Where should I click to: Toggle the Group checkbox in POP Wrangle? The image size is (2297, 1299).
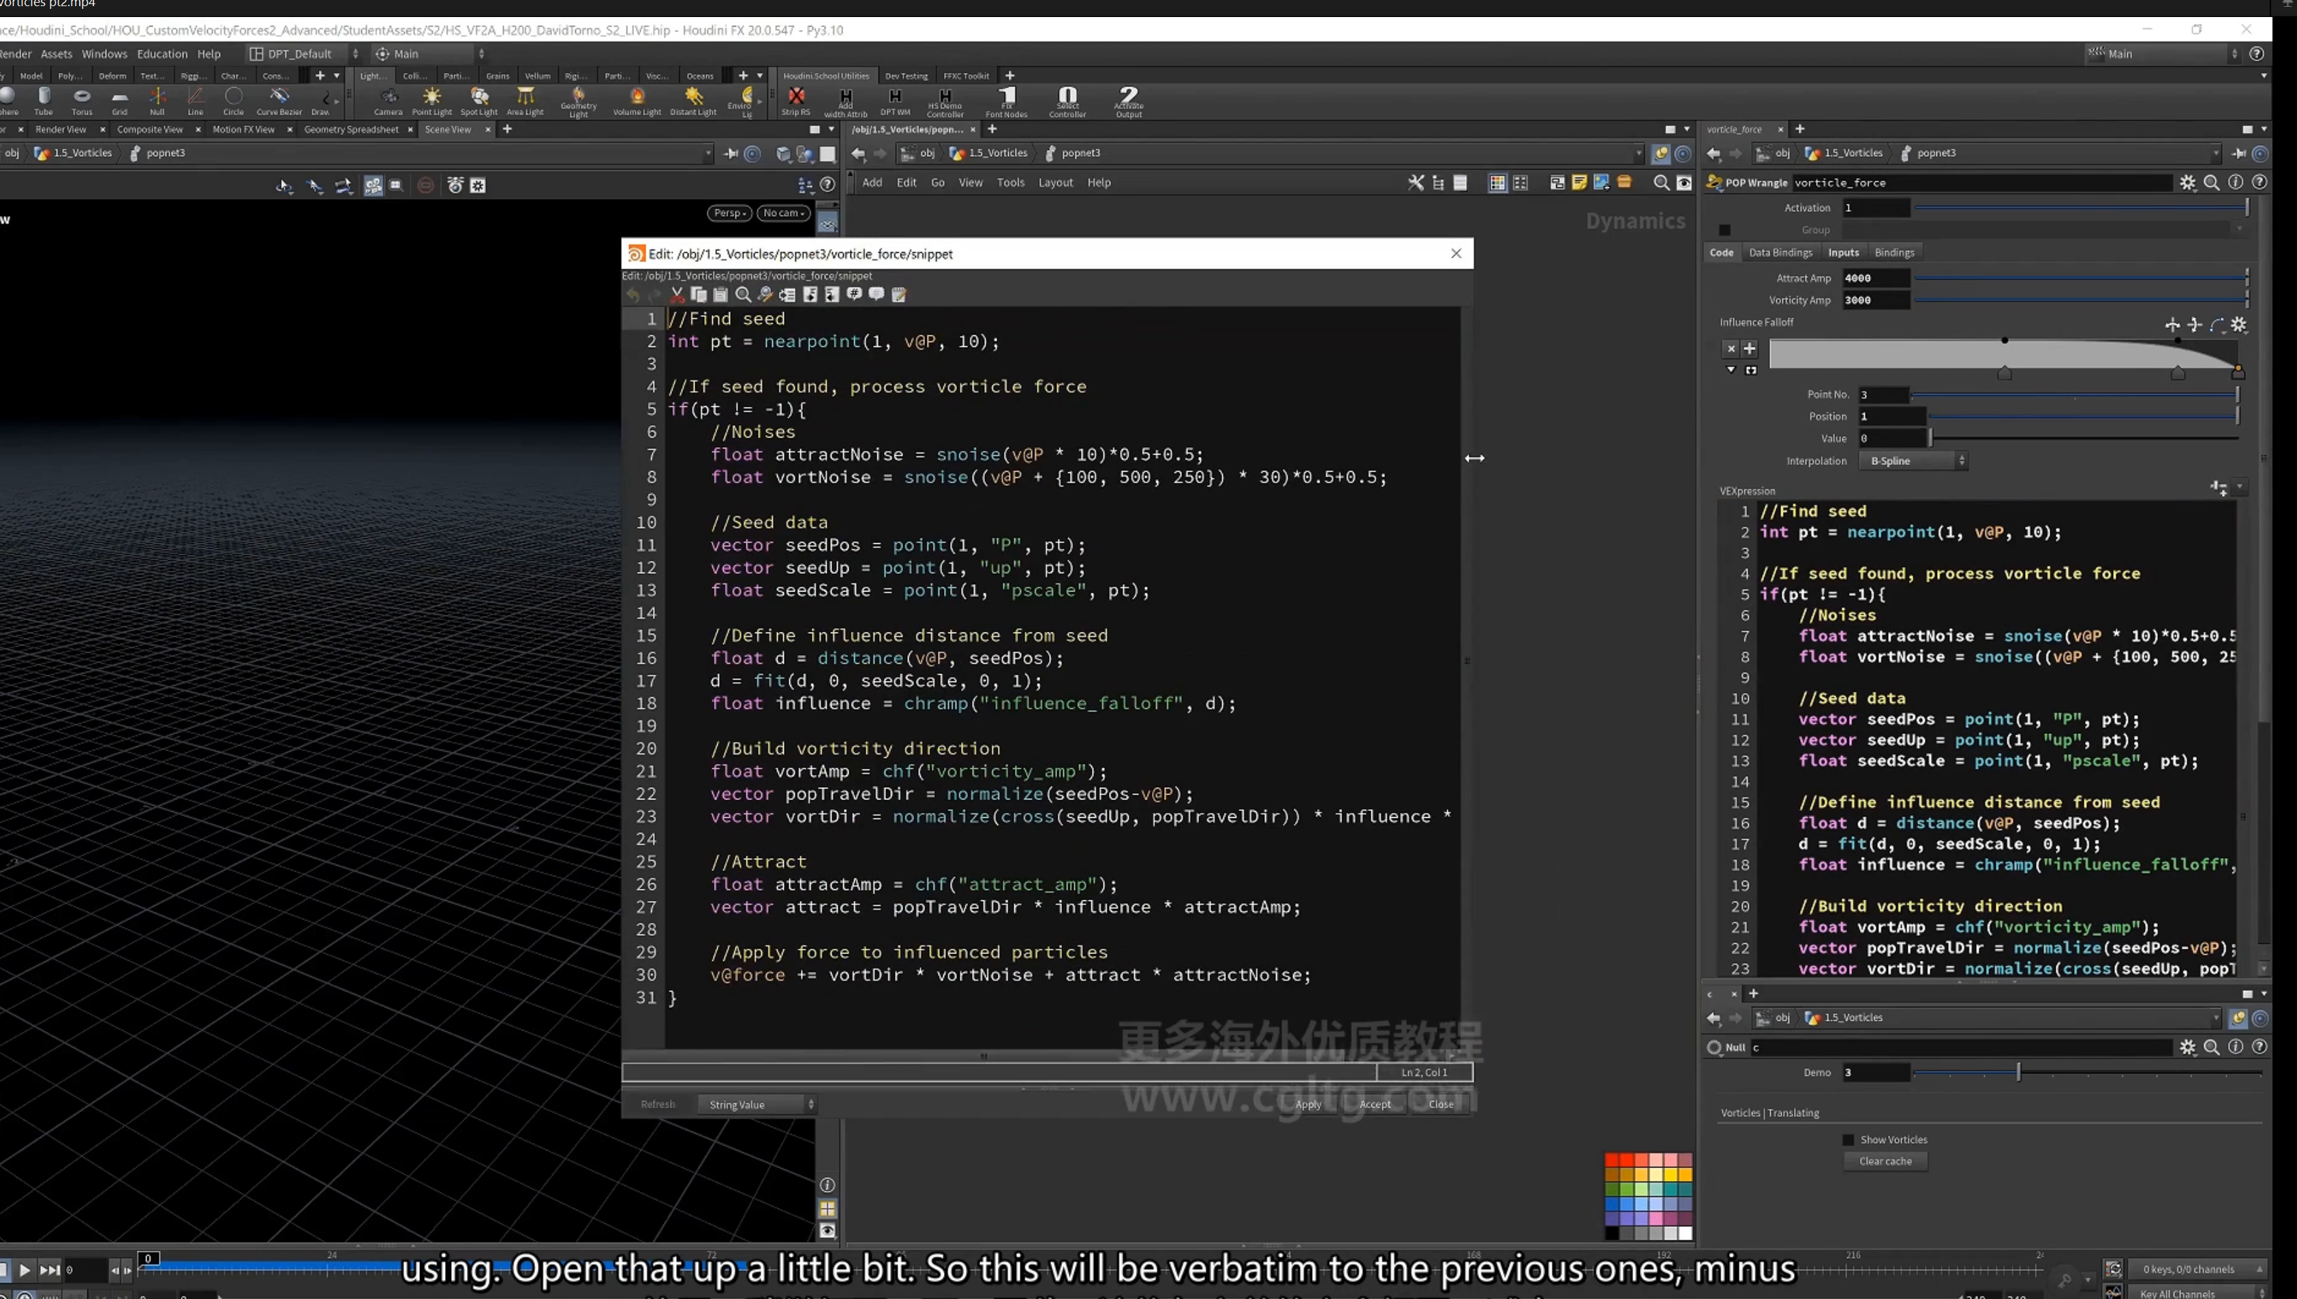[x=1725, y=230]
